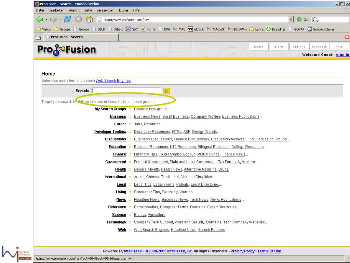Click the sign in link
This screenshot has width=350, height=263.
(x=342, y=55)
